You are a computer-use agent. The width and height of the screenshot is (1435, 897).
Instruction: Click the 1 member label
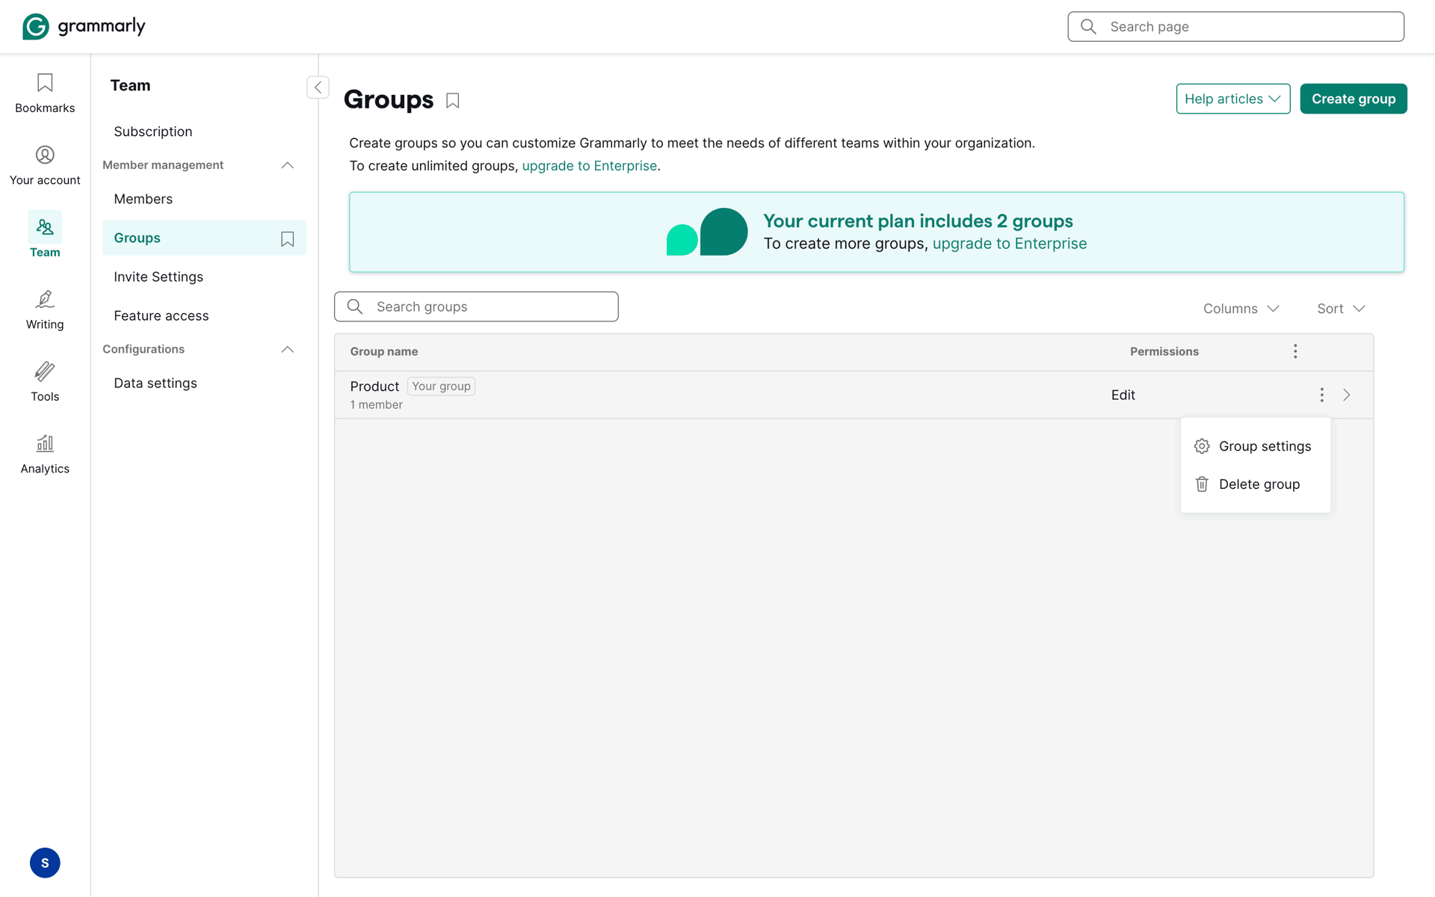tap(377, 404)
